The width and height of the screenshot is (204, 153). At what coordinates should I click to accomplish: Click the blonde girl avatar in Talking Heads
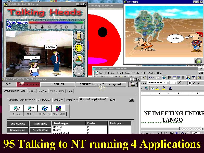coord(34,69)
